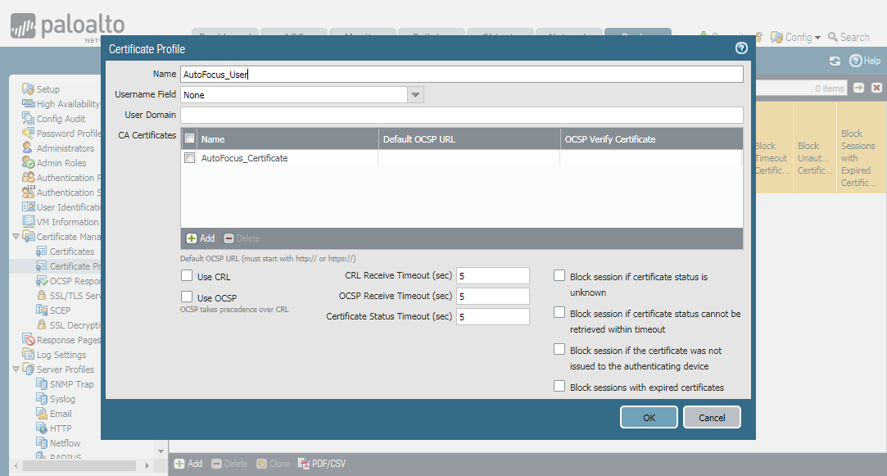Click the Response Pages icon
This screenshot has width=887, height=476.
pyautogui.click(x=29, y=340)
